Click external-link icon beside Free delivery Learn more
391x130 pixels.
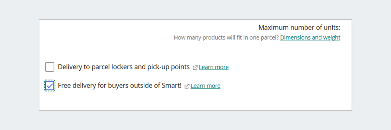(x=187, y=86)
